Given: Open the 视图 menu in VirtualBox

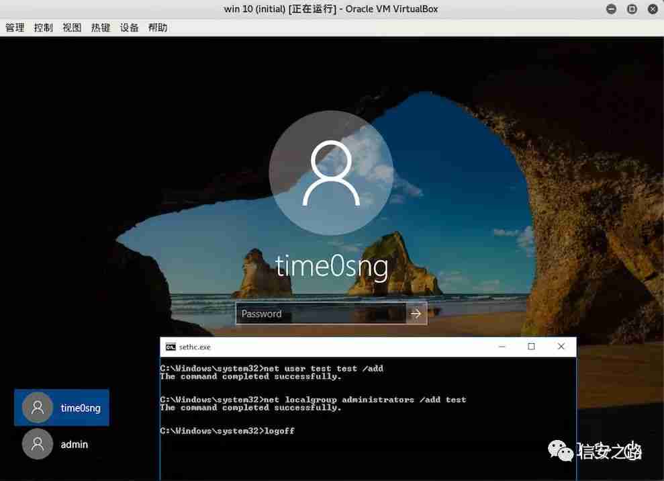Looking at the screenshot, I should pos(71,28).
